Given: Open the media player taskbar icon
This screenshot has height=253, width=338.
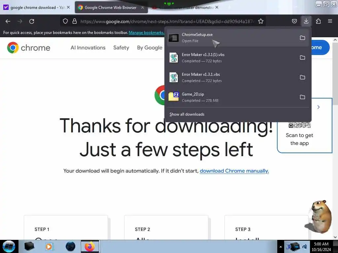Looking at the screenshot, I should (x=49, y=246).
